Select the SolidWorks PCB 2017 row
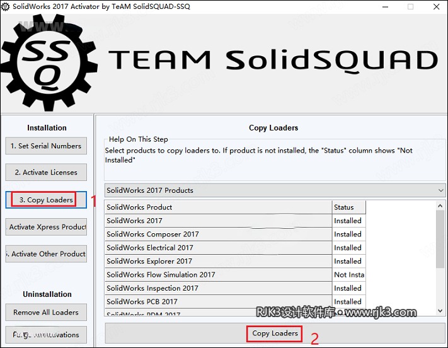The image size is (448, 348). pos(235,301)
